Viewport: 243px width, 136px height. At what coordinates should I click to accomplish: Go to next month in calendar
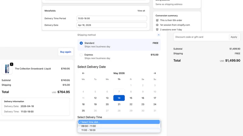pos(155,73)
